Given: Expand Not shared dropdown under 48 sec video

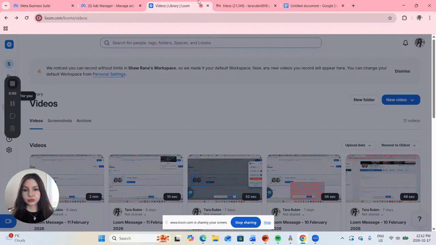Looking at the screenshot, I should (372, 214).
